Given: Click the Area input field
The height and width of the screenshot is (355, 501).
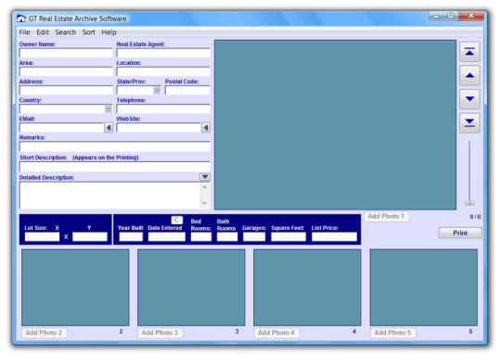Looking at the screenshot, I should [66, 71].
